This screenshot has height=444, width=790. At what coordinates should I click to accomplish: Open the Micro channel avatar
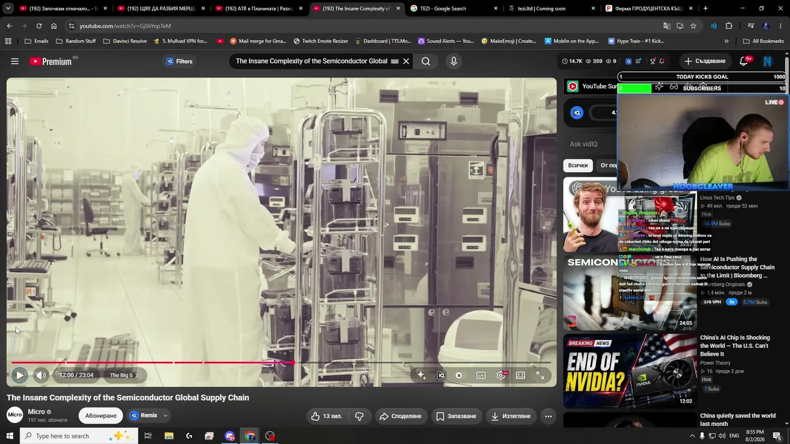tap(15, 415)
